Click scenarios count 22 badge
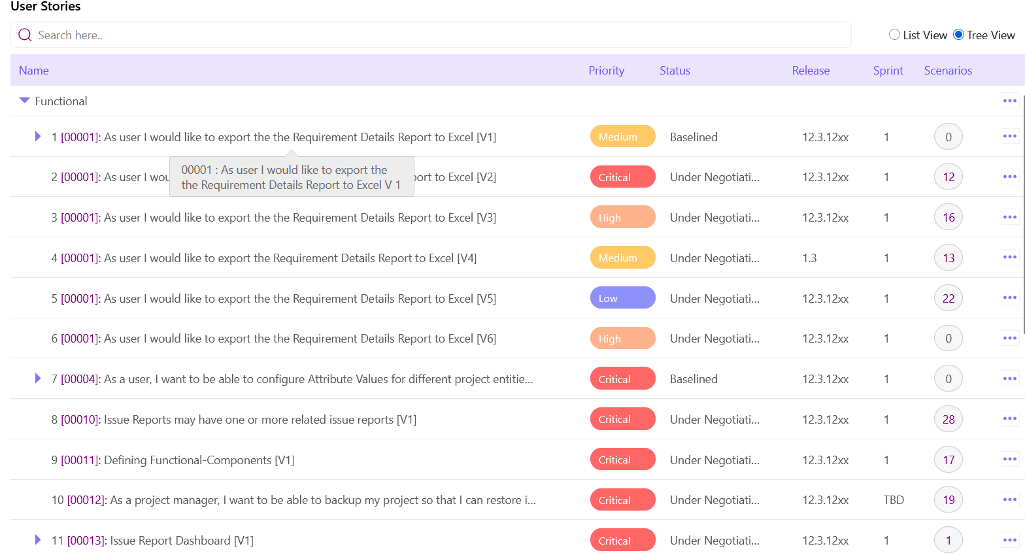The height and width of the screenshot is (557, 1025). (x=948, y=299)
